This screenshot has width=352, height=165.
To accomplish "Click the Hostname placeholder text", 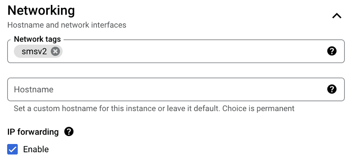I will [x=33, y=90].
